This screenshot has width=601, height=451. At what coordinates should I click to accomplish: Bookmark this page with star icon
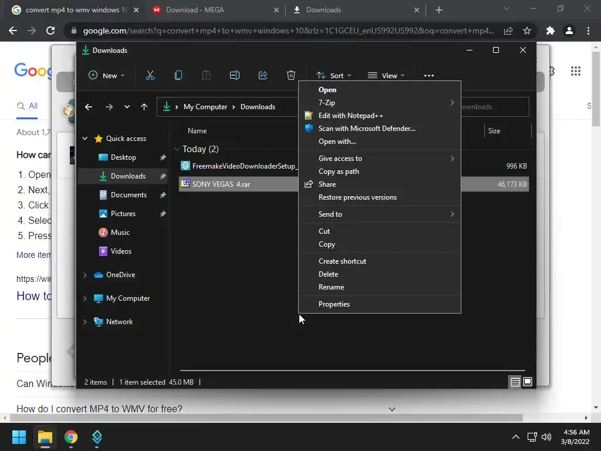(x=527, y=31)
